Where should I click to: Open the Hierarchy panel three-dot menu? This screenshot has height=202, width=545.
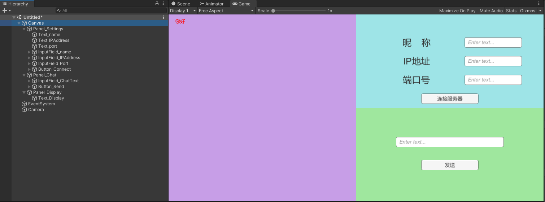click(x=163, y=4)
